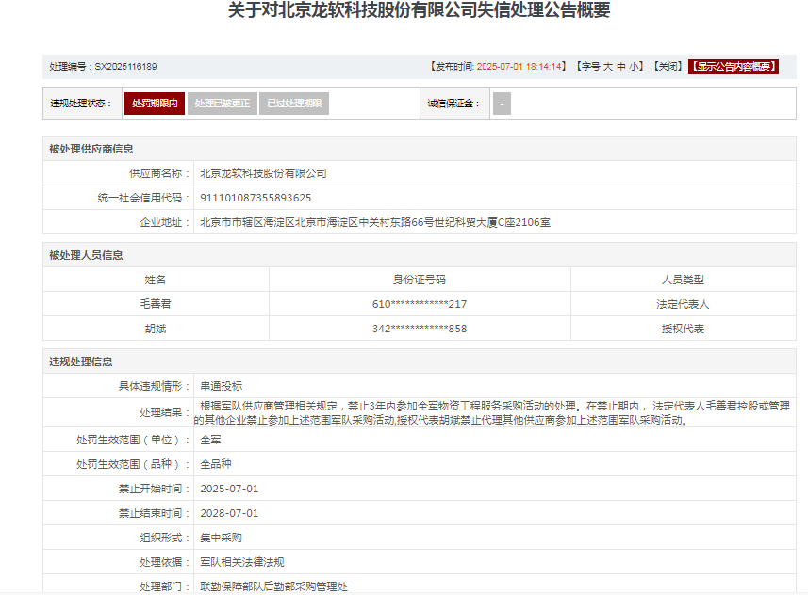
Task: Click the supplier name value 北京龙软科技股份有限公司
Action: pos(263,173)
